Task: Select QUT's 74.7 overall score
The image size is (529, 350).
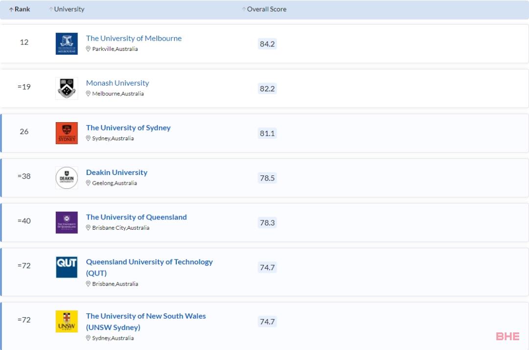Action: (267, 267)
